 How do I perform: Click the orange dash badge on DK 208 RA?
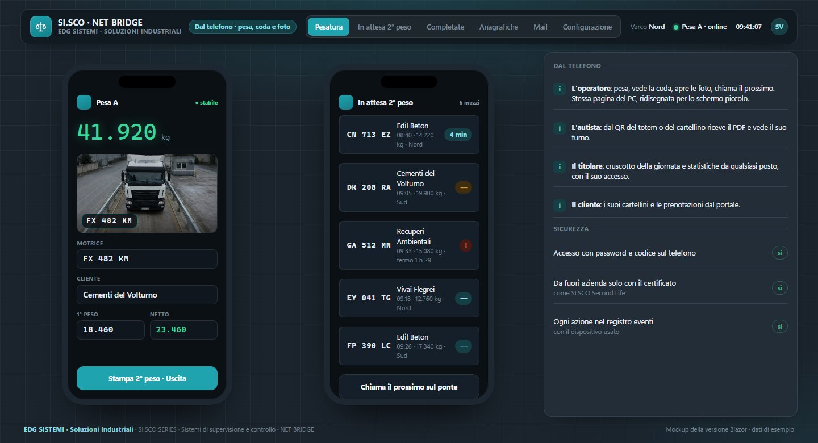tap(464, 187)
